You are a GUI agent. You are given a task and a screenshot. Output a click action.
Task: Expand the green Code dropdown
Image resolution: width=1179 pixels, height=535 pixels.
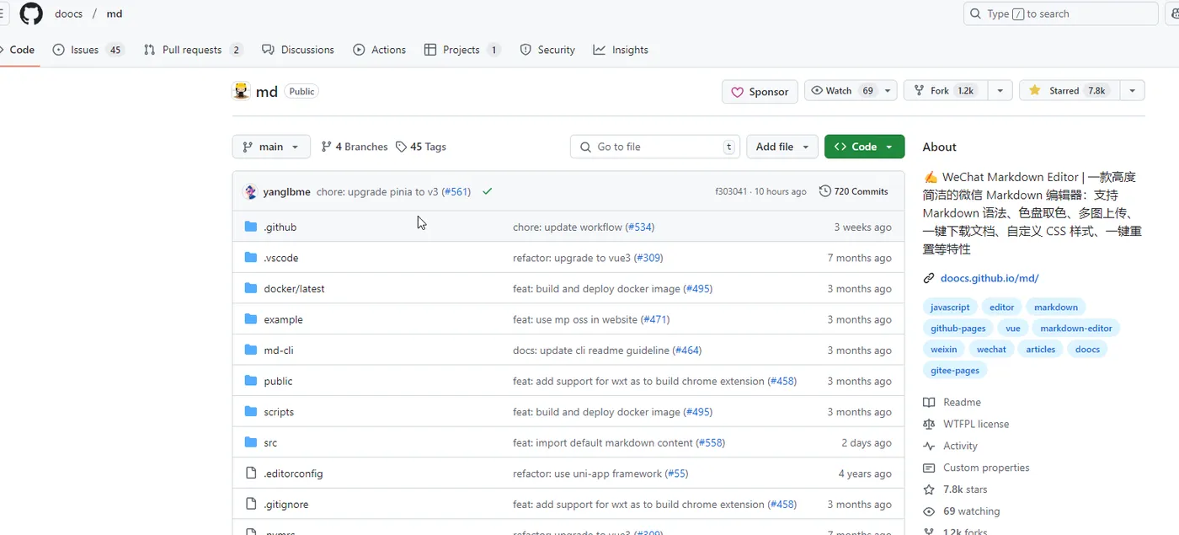click(x=864, y=147)
